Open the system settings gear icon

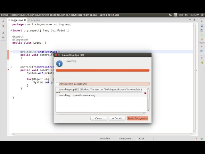point(202,15)
